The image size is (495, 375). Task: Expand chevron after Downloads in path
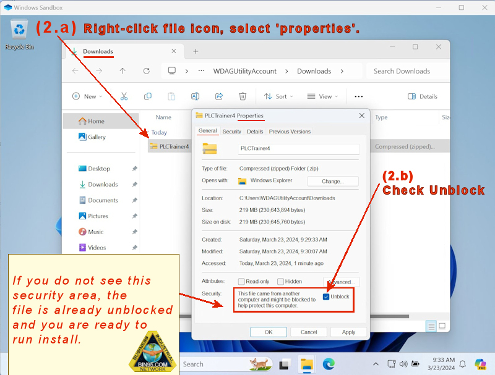(x=342, y=71)
